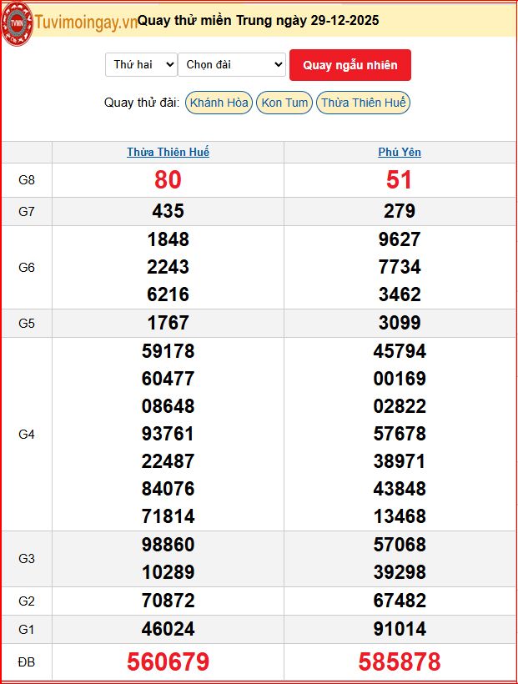518x684 pixels.
Task: Click the TVMN round logo icon
Action: tap(17, 21)
